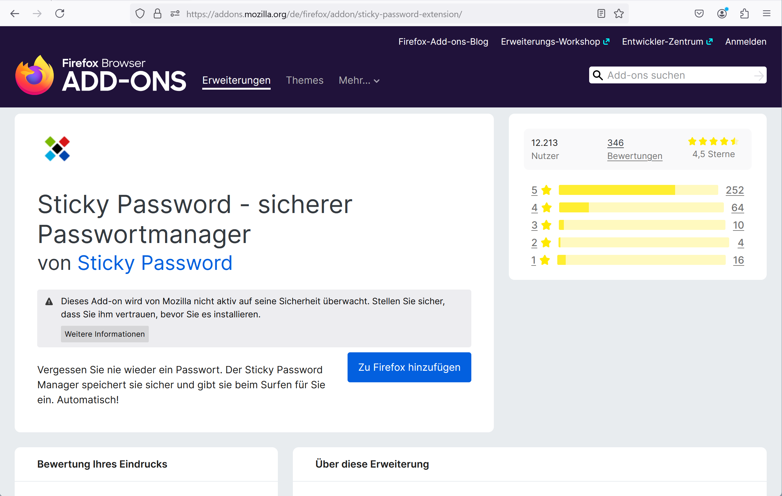Screen dimensions: 782x496
Task: Click the Bewertung Ihres Eindrucks heading
Action: (102, 464)
